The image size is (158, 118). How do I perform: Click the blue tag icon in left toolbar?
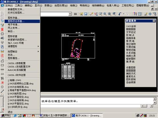pyautogui.click(x=2, y=21)
